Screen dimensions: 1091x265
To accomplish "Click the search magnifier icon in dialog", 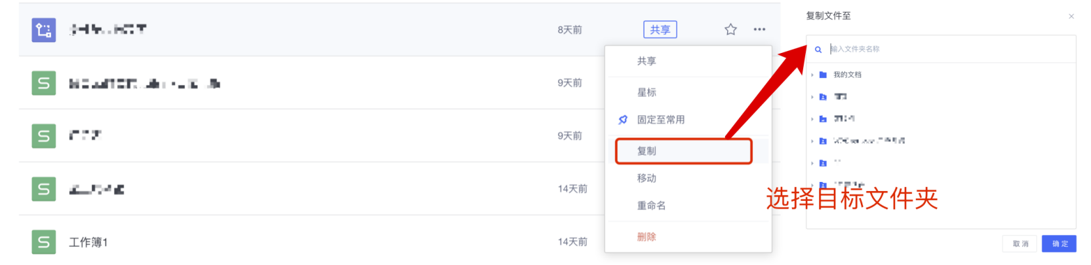I will click(x=818, y=50).
